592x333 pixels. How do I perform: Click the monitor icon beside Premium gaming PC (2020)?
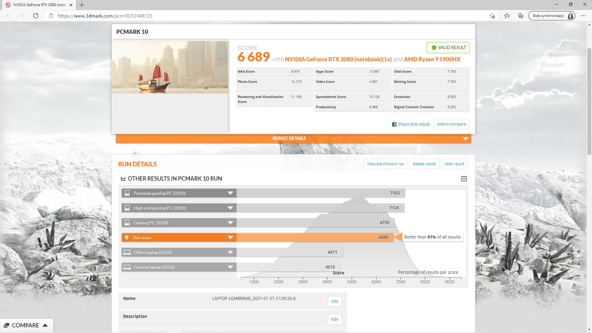pos(127,193)
